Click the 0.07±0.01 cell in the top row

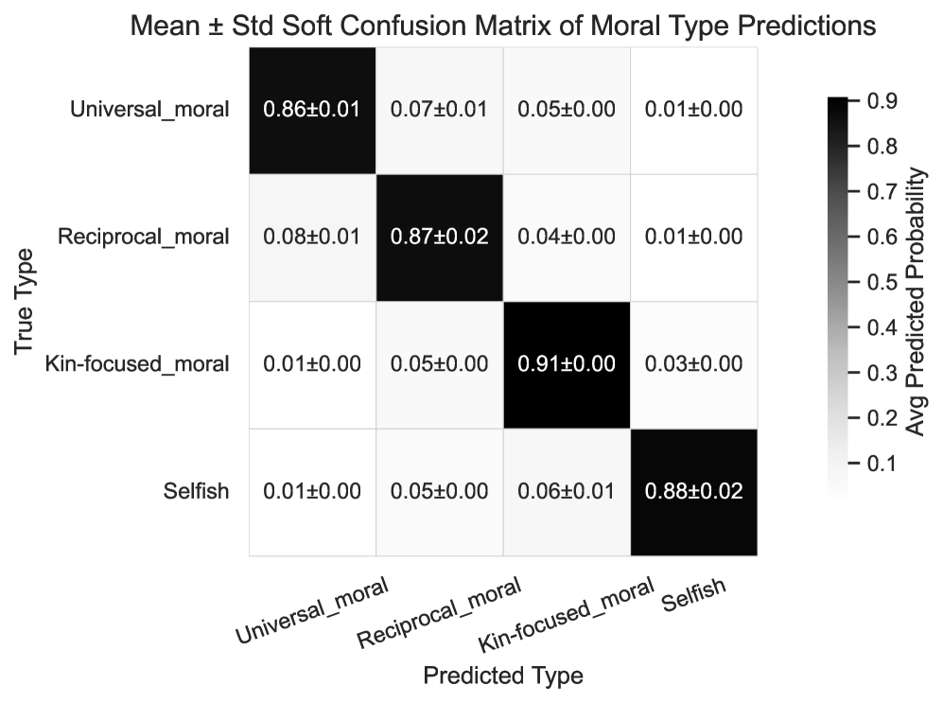[x=439, y=110]
